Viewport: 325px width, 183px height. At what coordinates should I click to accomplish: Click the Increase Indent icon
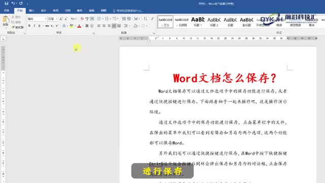click(128, 19)
